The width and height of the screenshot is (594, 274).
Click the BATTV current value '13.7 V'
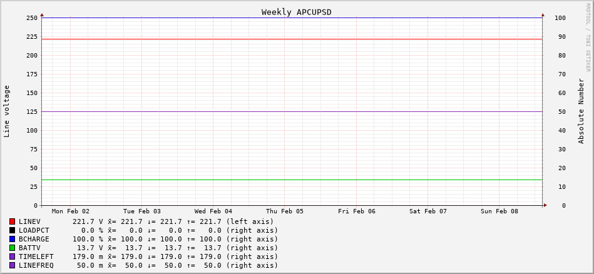point(90,248)
